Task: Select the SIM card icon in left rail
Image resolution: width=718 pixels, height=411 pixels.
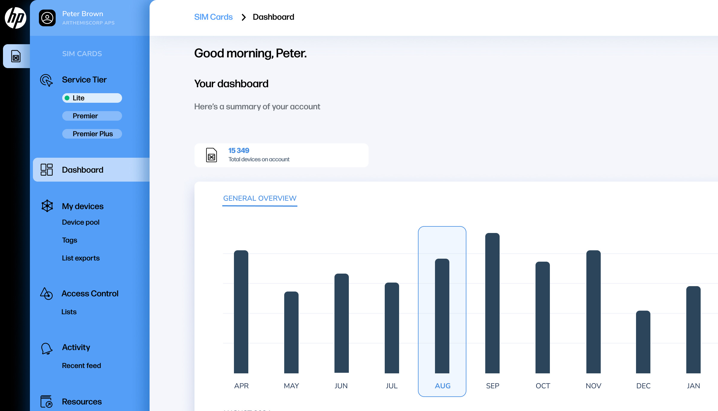Action: point(16,56)
